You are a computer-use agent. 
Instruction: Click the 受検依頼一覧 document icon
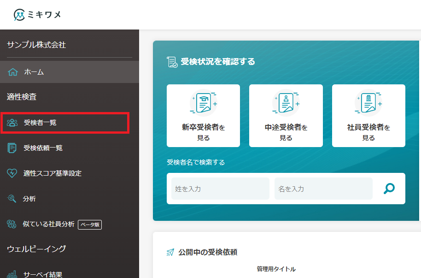click(12, 148)
